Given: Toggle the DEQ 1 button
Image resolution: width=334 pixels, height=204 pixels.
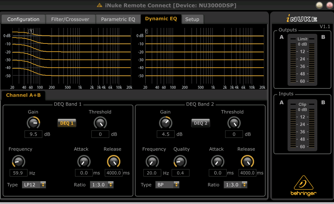Looking at the screenshot, I should pos(67,123).
